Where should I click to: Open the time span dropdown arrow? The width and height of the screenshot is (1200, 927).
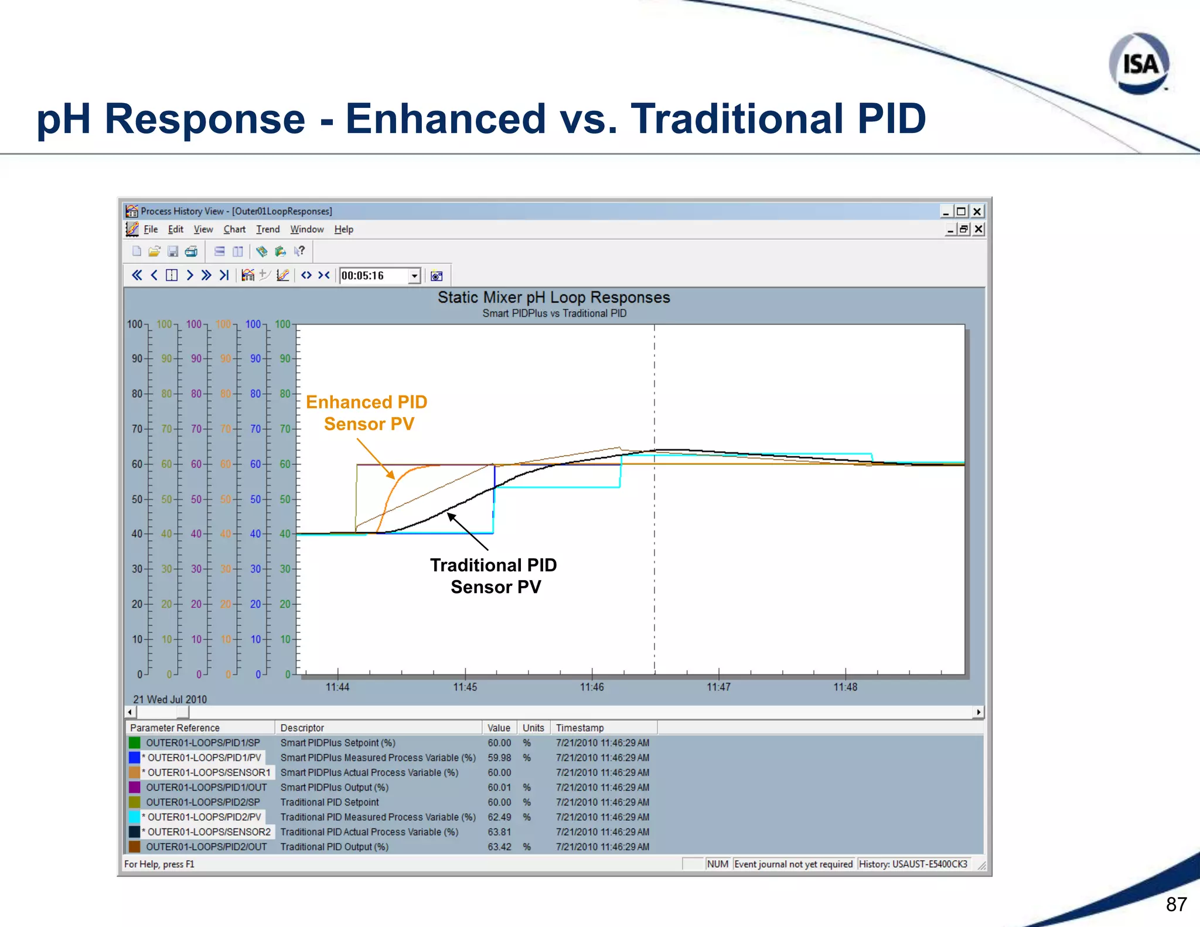[414, 276]
